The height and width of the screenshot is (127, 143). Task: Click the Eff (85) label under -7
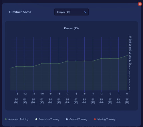(x=67, y=101)
